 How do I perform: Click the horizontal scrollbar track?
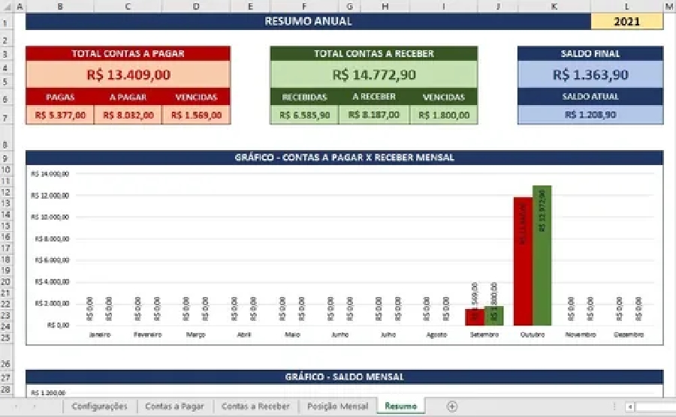pos(653,406)
